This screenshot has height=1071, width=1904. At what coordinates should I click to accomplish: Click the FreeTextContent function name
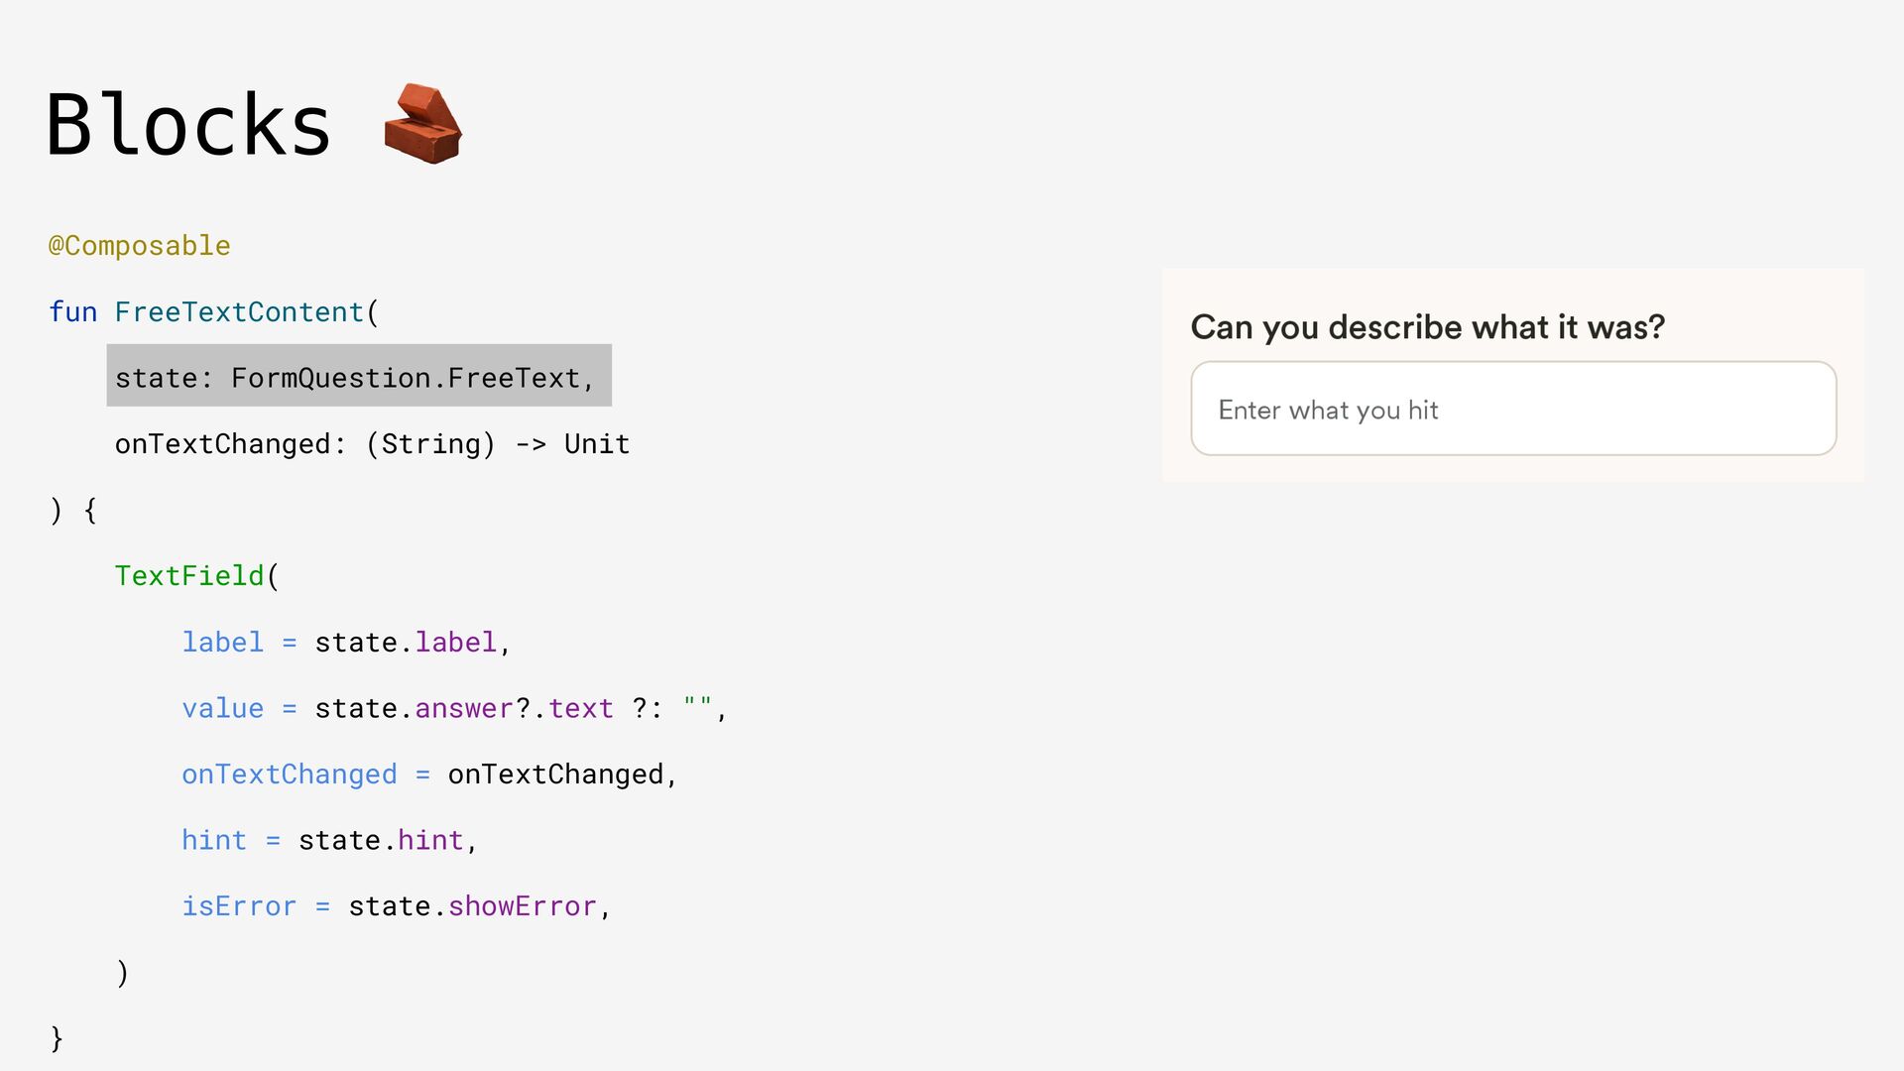tap(239, 312)
